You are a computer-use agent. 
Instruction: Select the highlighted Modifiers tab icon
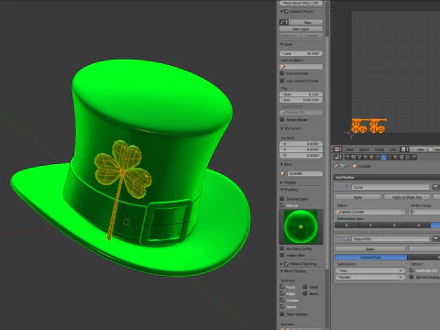pos(384,157)
